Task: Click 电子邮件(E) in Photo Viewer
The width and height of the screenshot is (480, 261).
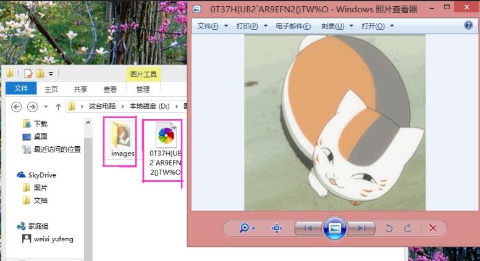Action: (x=293, y=26)
